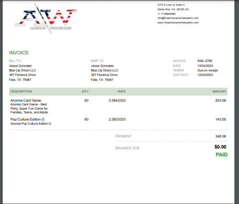Click the American Wholesalers AW logo
Screen dimensions: 239x204
coord(46,19)
